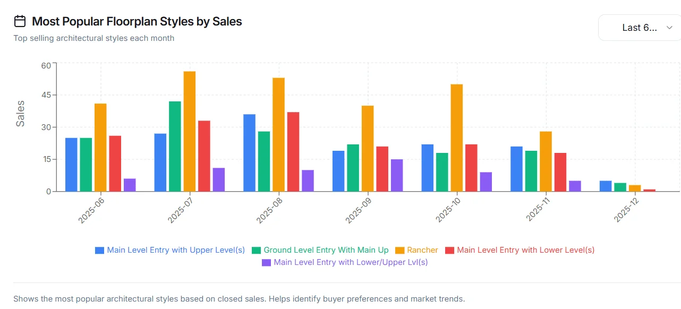Open the Last 6... time range dropdown
Viewport: 681px width, 309px height.
pos(640,28)
